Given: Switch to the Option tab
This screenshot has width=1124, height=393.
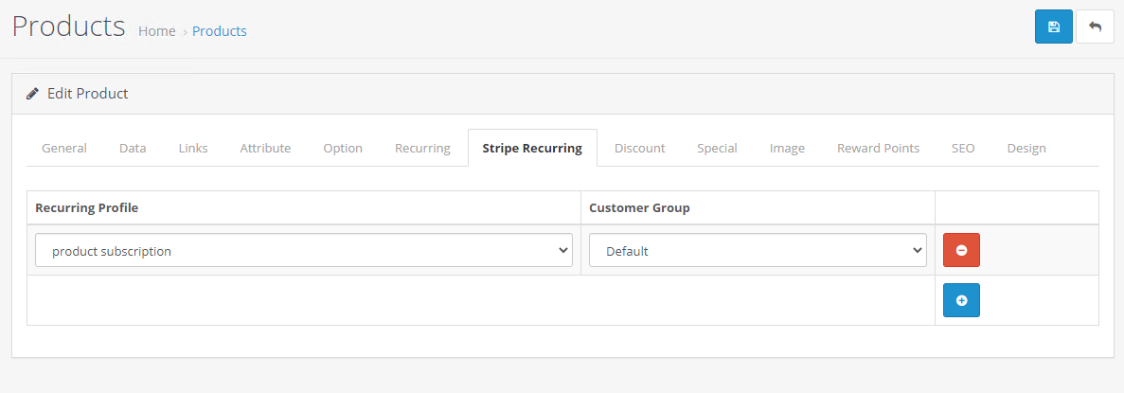Looking at the screenshot, I should (x=343, y=149).
